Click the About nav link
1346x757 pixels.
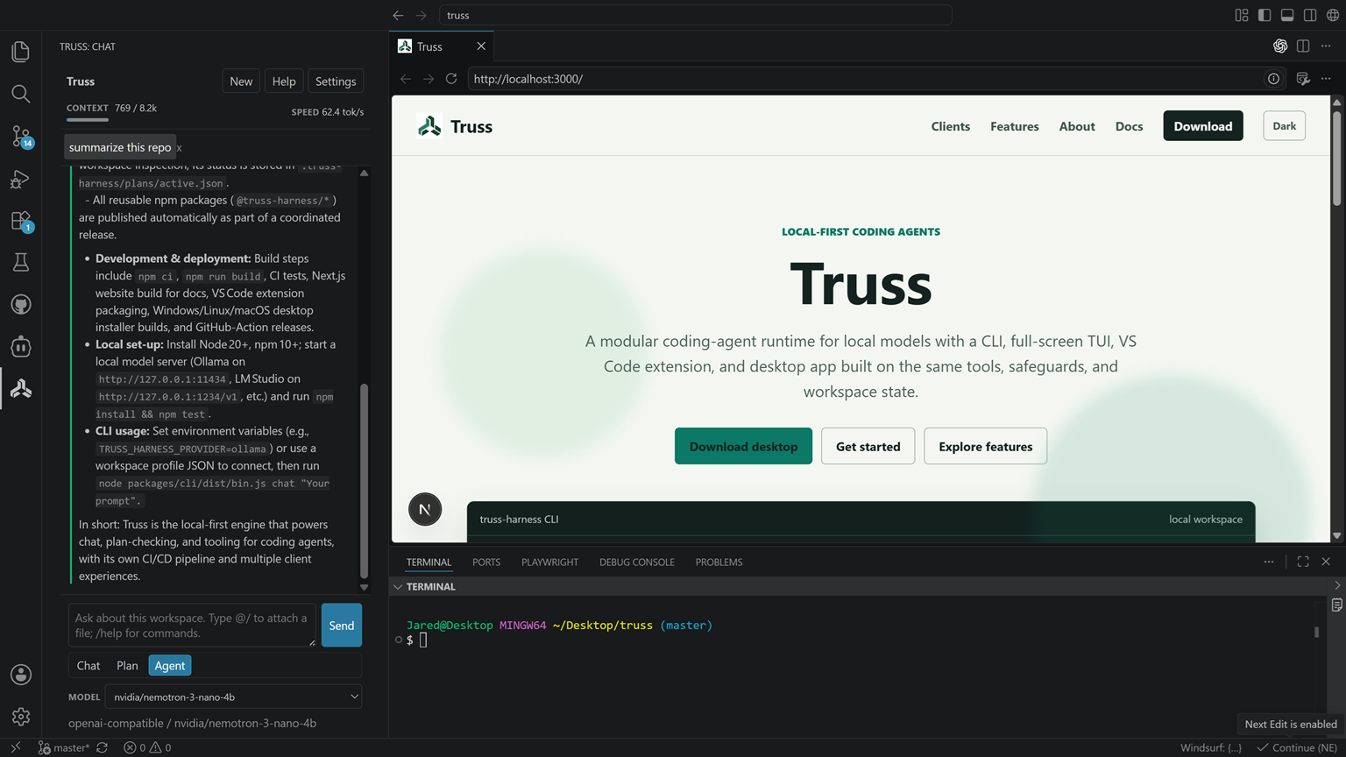click(1077, 126)
